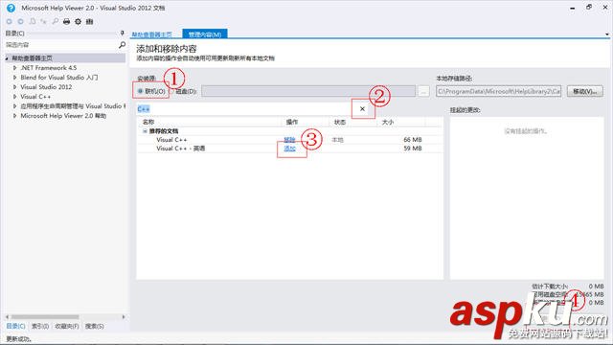This screenshot has height=345, width=613.
Task: Switch to the 帮助查看器主页 tab
Action: [x=151, y=34]
